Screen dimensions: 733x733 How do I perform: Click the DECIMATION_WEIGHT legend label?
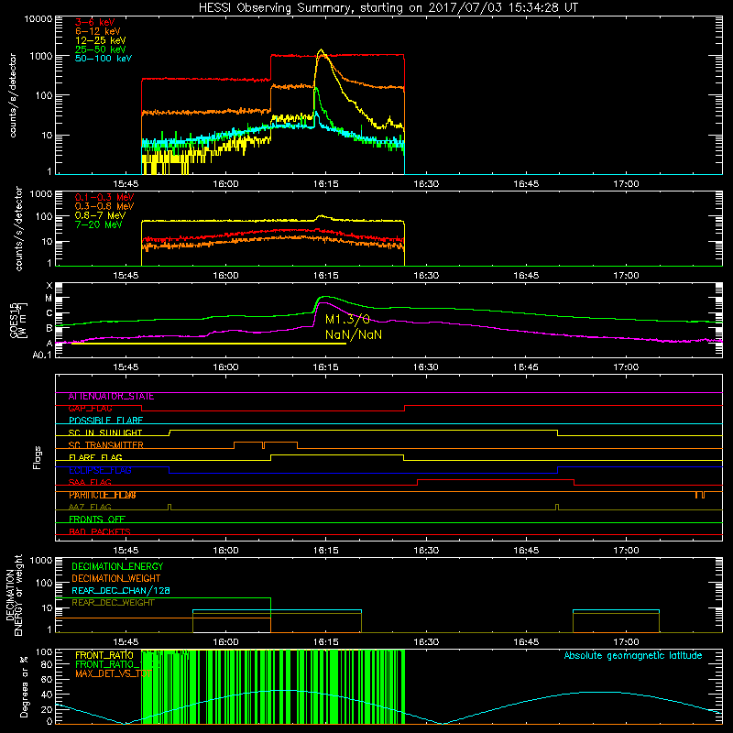(116, 579)
